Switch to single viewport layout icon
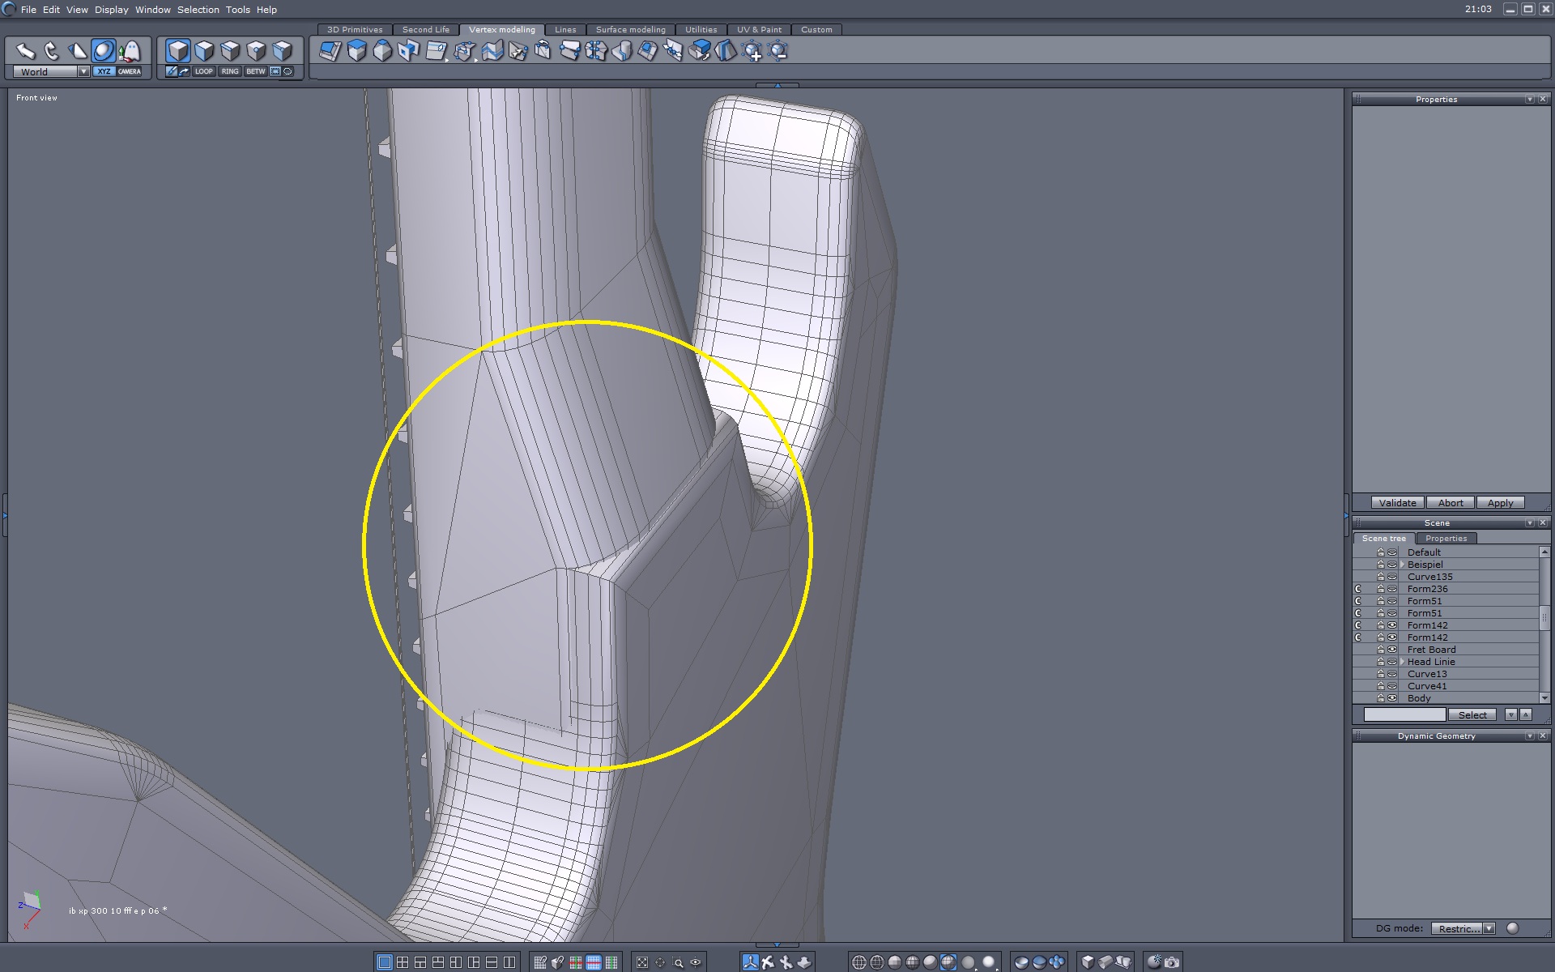 tap(385, 962)
